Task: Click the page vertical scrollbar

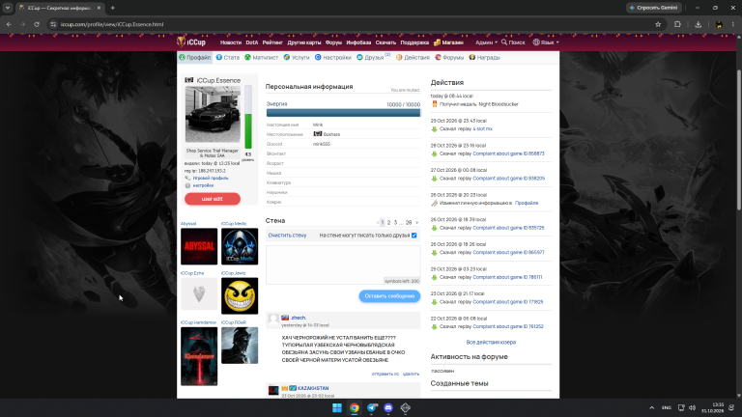Action: [x=739, y=139]
